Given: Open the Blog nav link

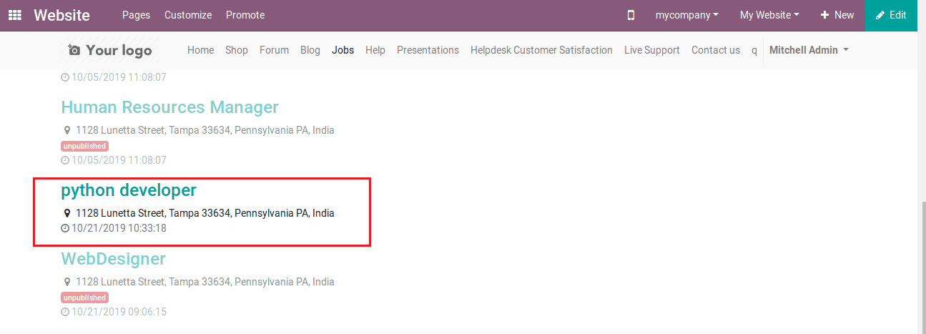Looking at the screenshot, I should click(310, 50).
